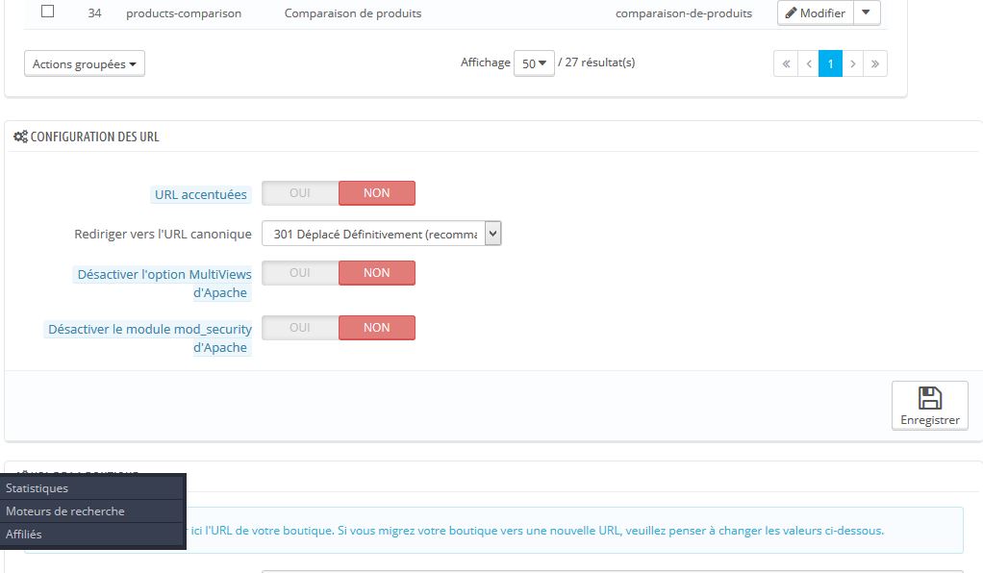Select NON for MultiViews option

377,273
